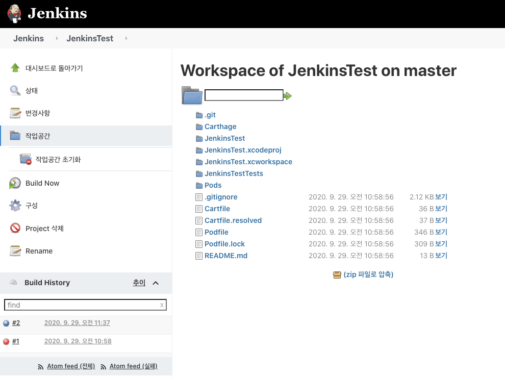Viewport: 505px width, 378px height.
Task: Click 보기 link for .gitignore
Action: [x=441, y=197]
